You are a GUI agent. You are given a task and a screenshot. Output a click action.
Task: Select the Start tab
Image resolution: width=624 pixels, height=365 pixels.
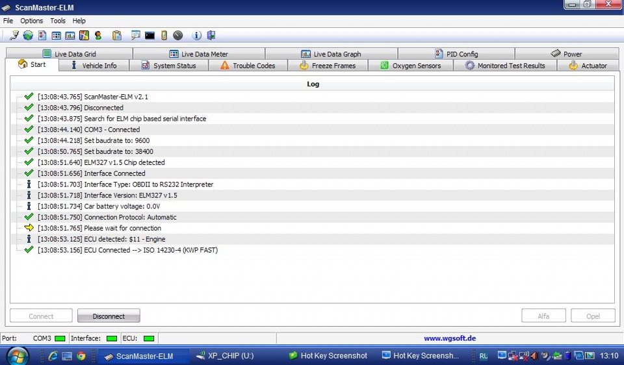[x=32, y=64]
